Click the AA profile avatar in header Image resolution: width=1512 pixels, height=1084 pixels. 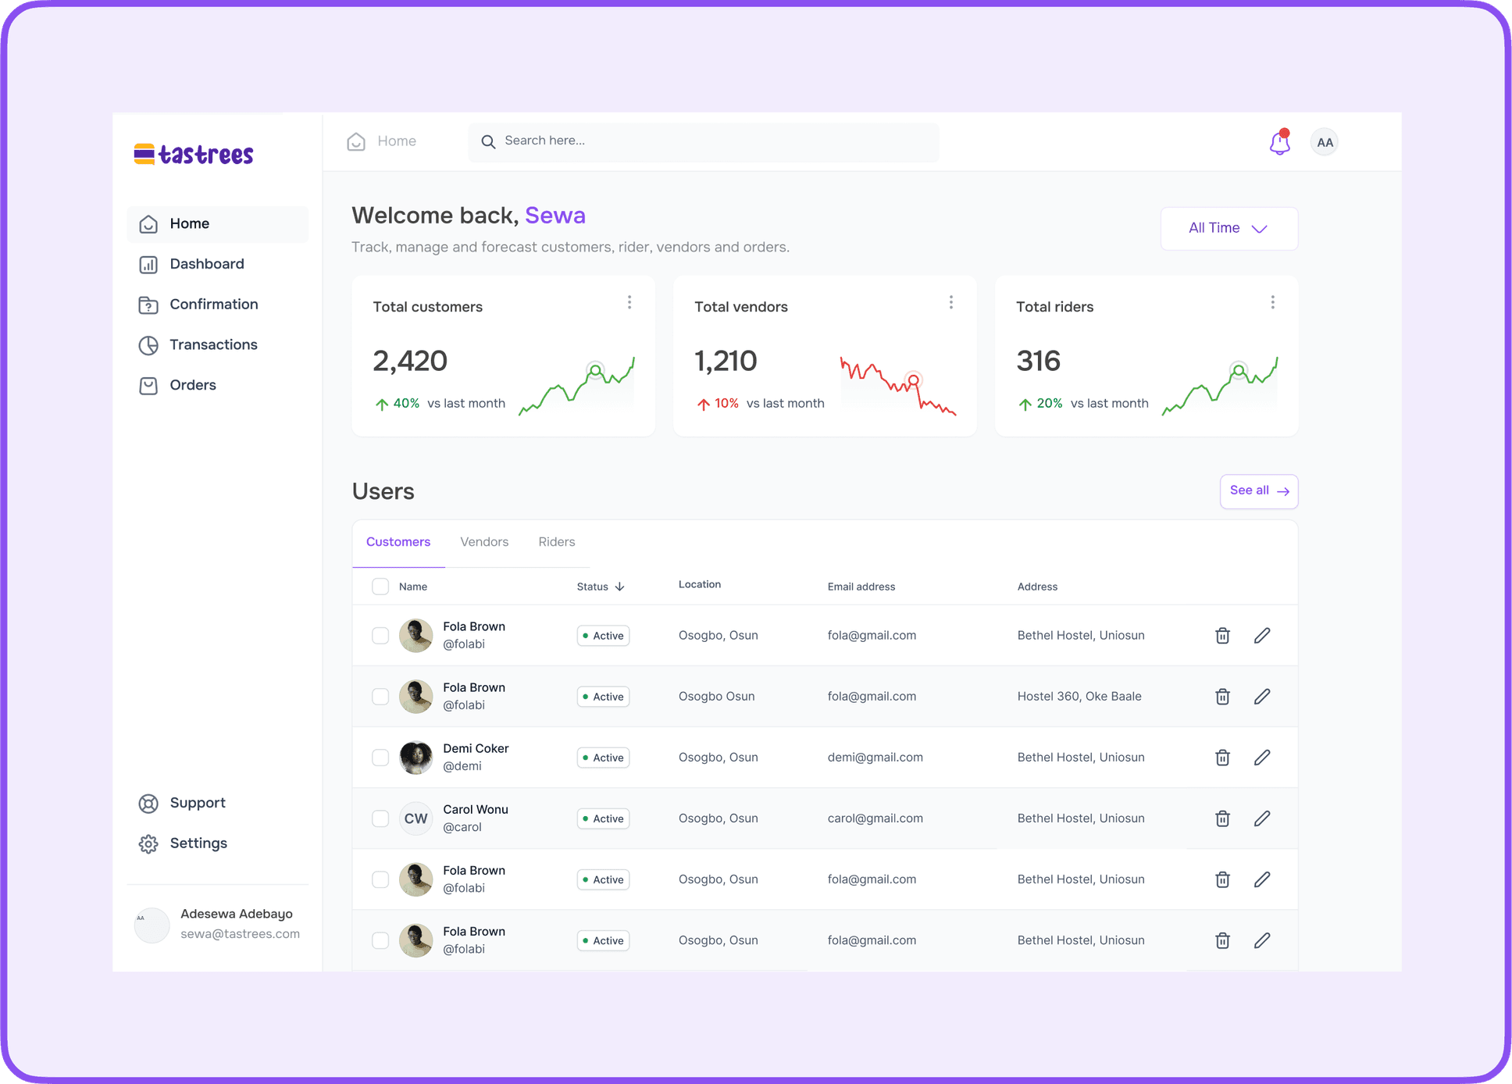(x=1325, y=142)
